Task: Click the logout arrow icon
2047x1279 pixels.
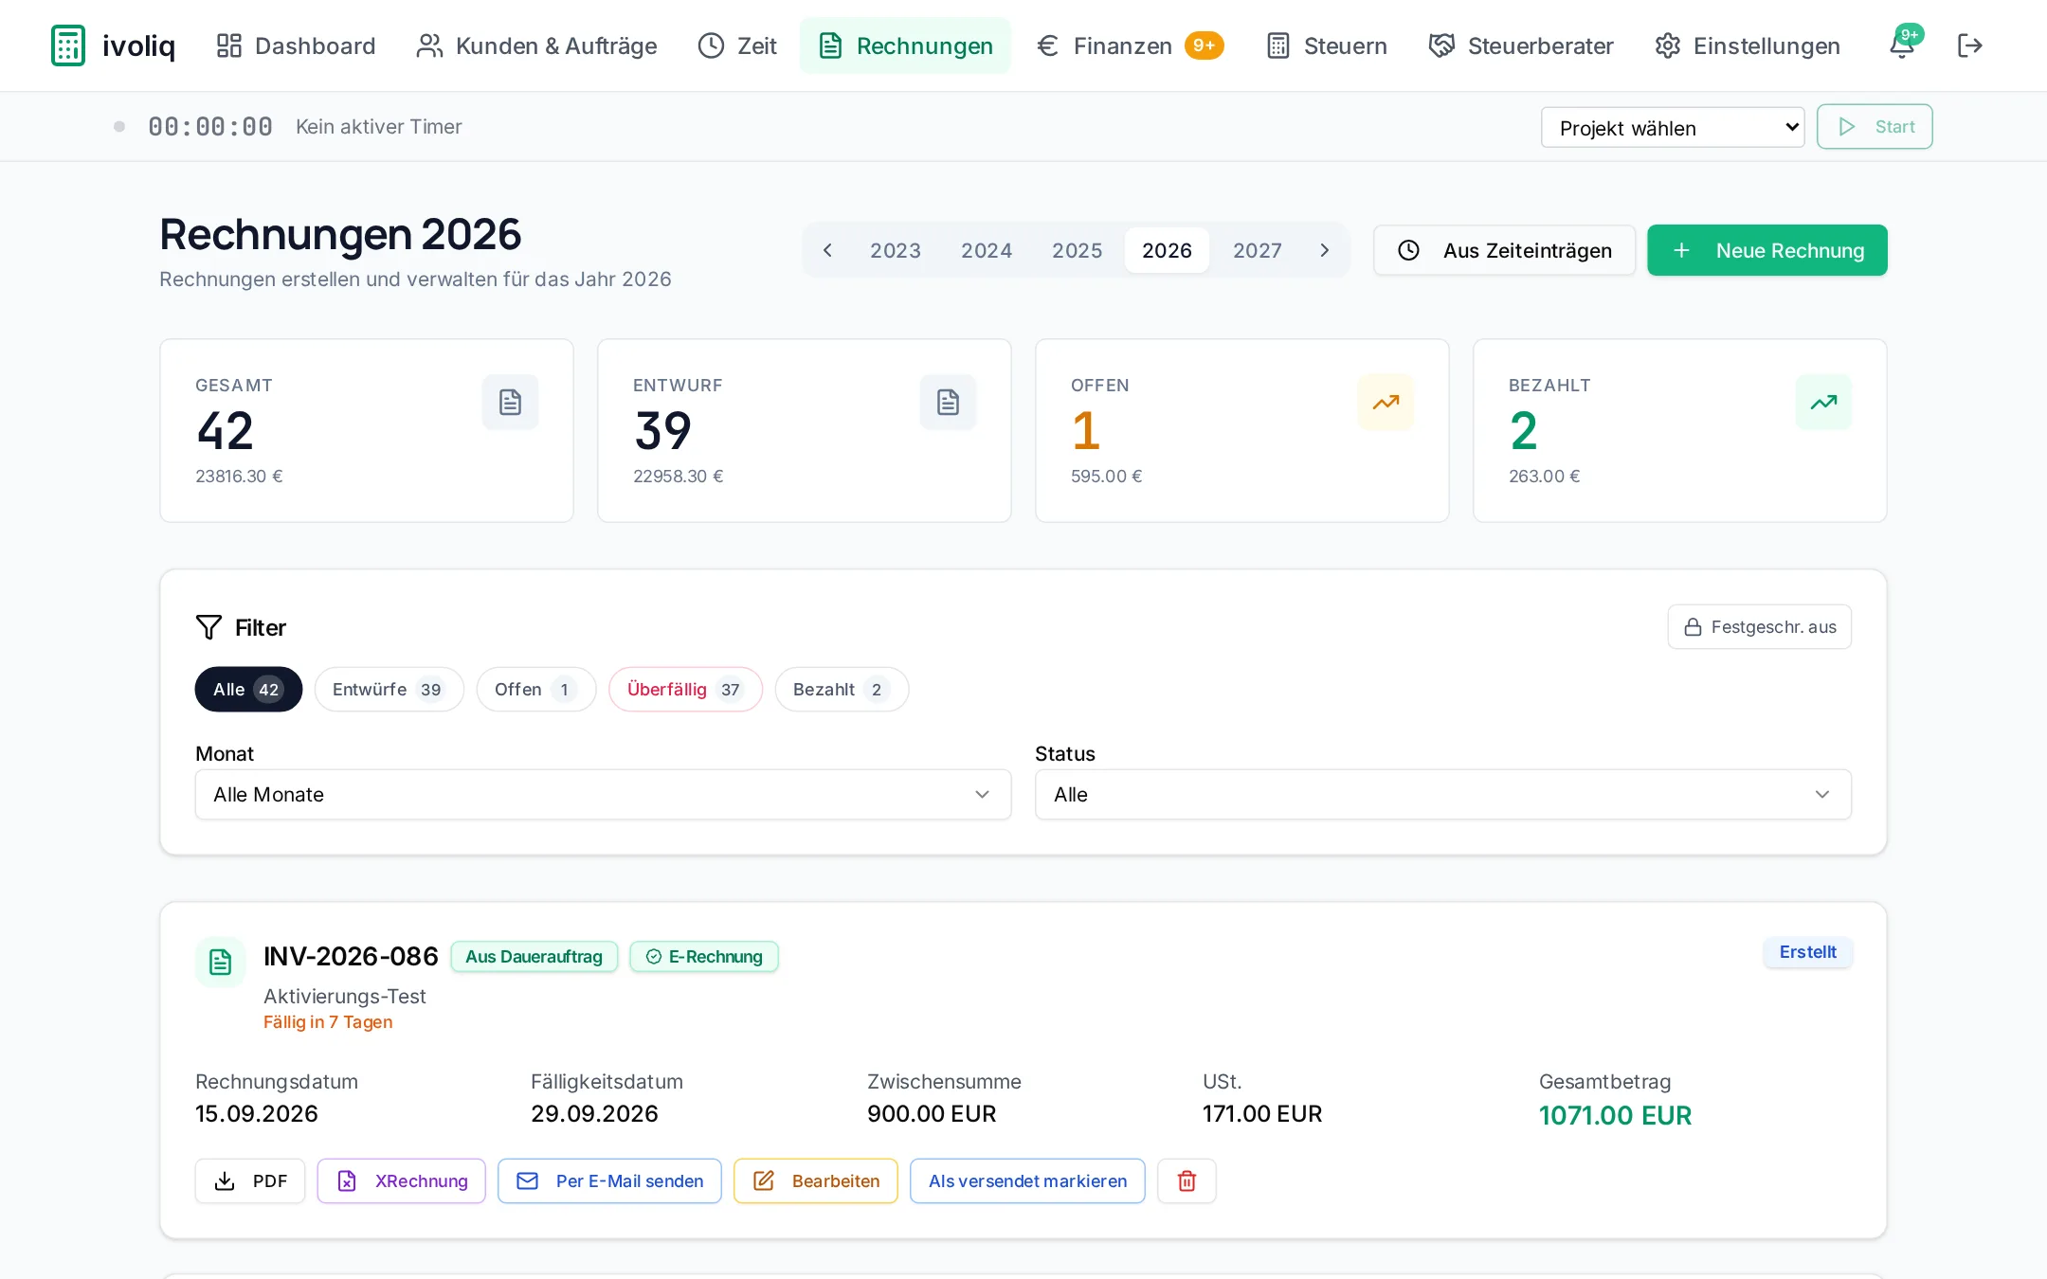Action: point(1970,45)
